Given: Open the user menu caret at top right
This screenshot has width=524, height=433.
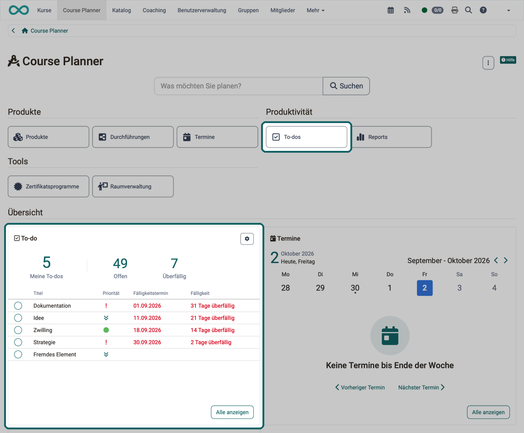Looking at the screenshot, I should (509, 10).
